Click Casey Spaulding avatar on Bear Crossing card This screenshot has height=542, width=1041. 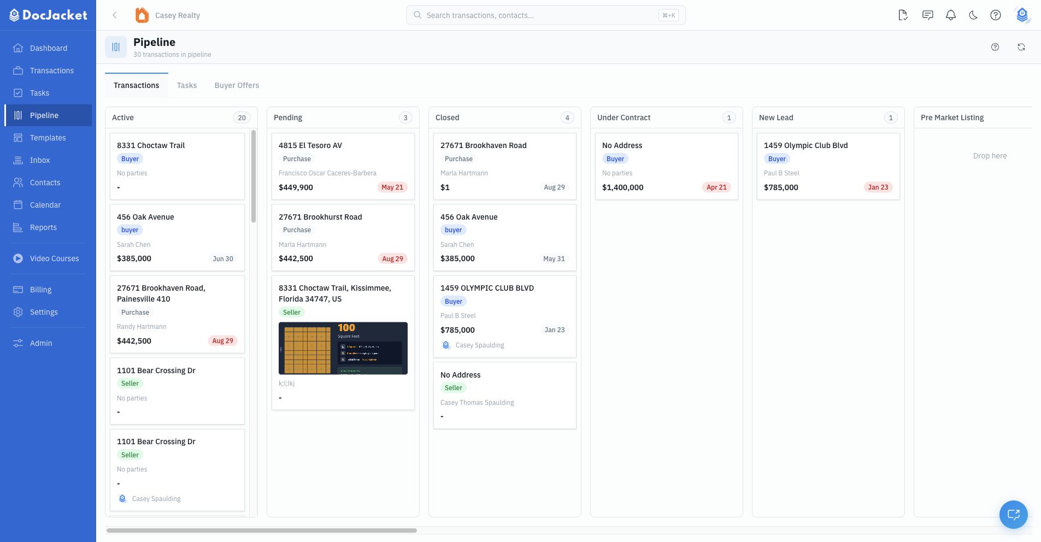point(122,499)
